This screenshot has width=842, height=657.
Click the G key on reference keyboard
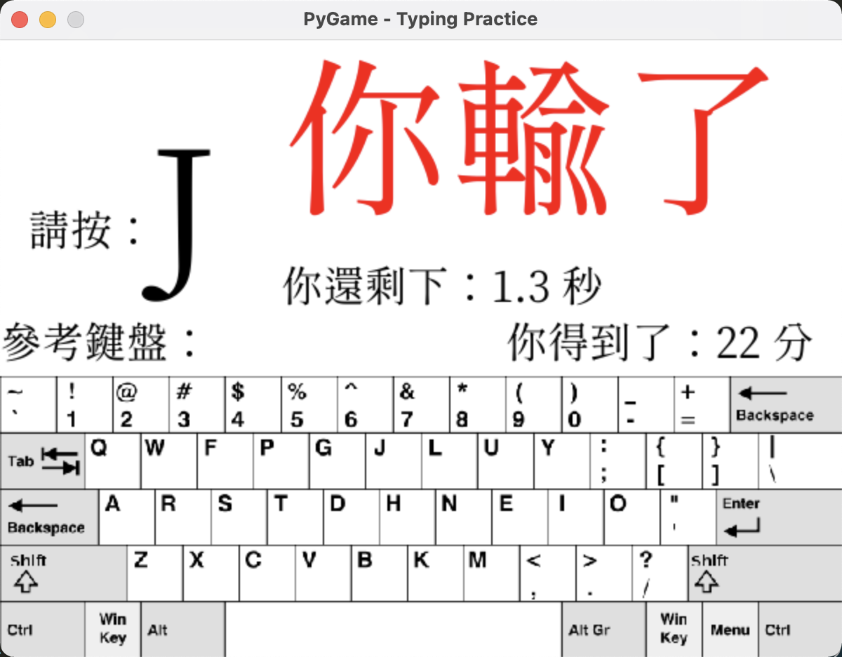tap(338, 461)
